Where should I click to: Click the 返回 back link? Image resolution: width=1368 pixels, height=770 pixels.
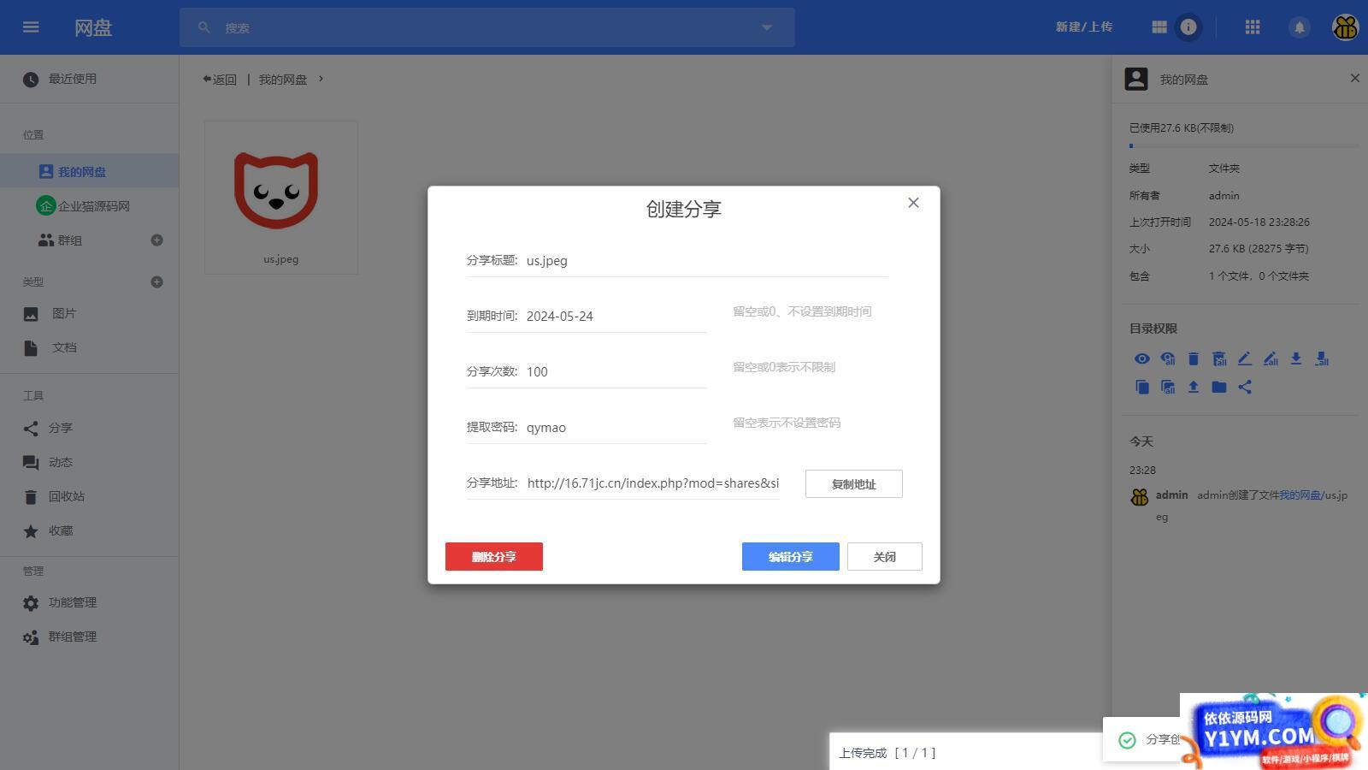click(x=220, y=79)
